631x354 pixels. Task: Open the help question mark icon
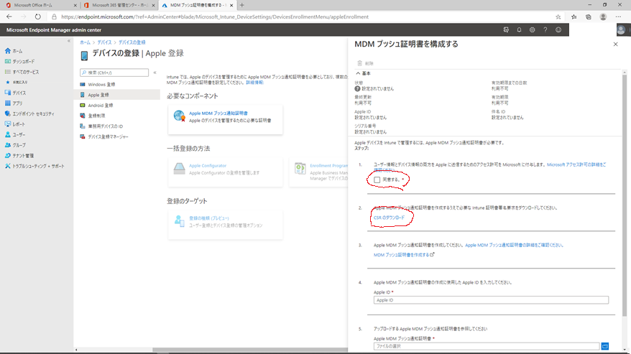click(545, 29)
